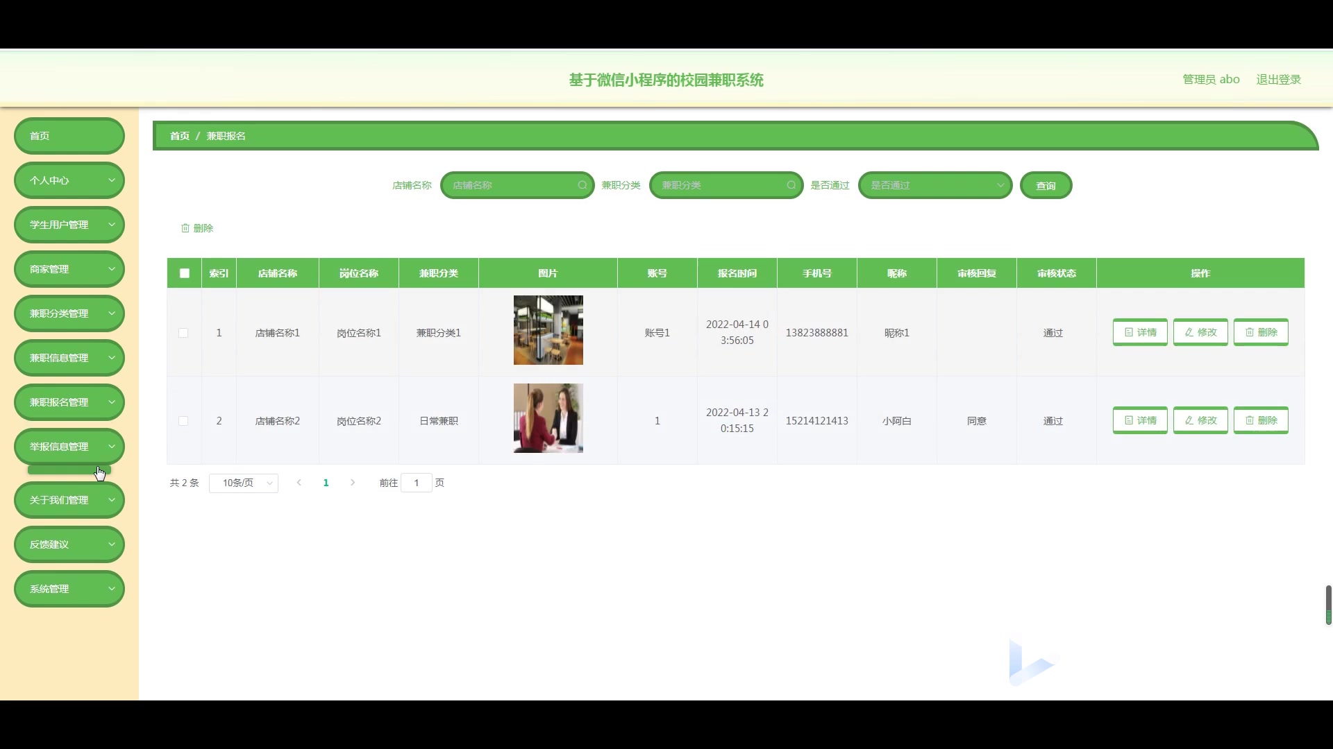Click the search icon in 店铺名称 field
Screen dimensions: 1333x749
(x=582, y=185)
